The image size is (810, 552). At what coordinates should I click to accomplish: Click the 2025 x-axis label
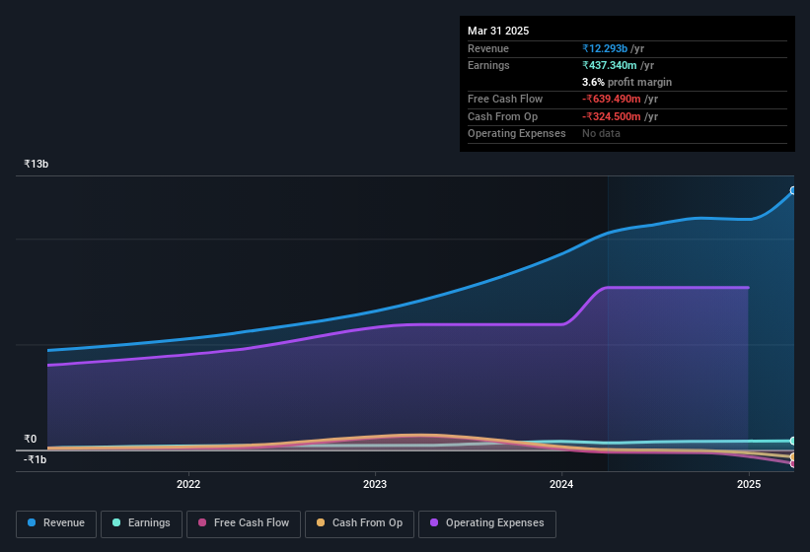749,484
